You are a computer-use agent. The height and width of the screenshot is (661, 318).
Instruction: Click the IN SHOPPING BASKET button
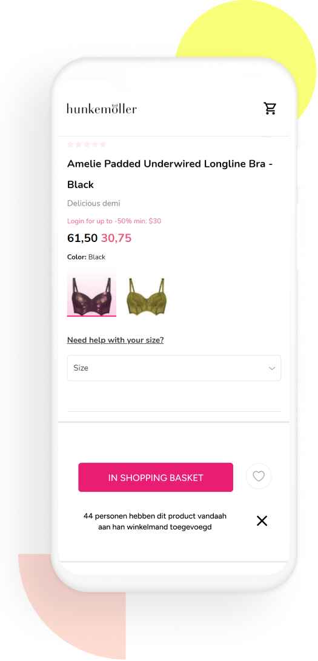click(156, 477)
